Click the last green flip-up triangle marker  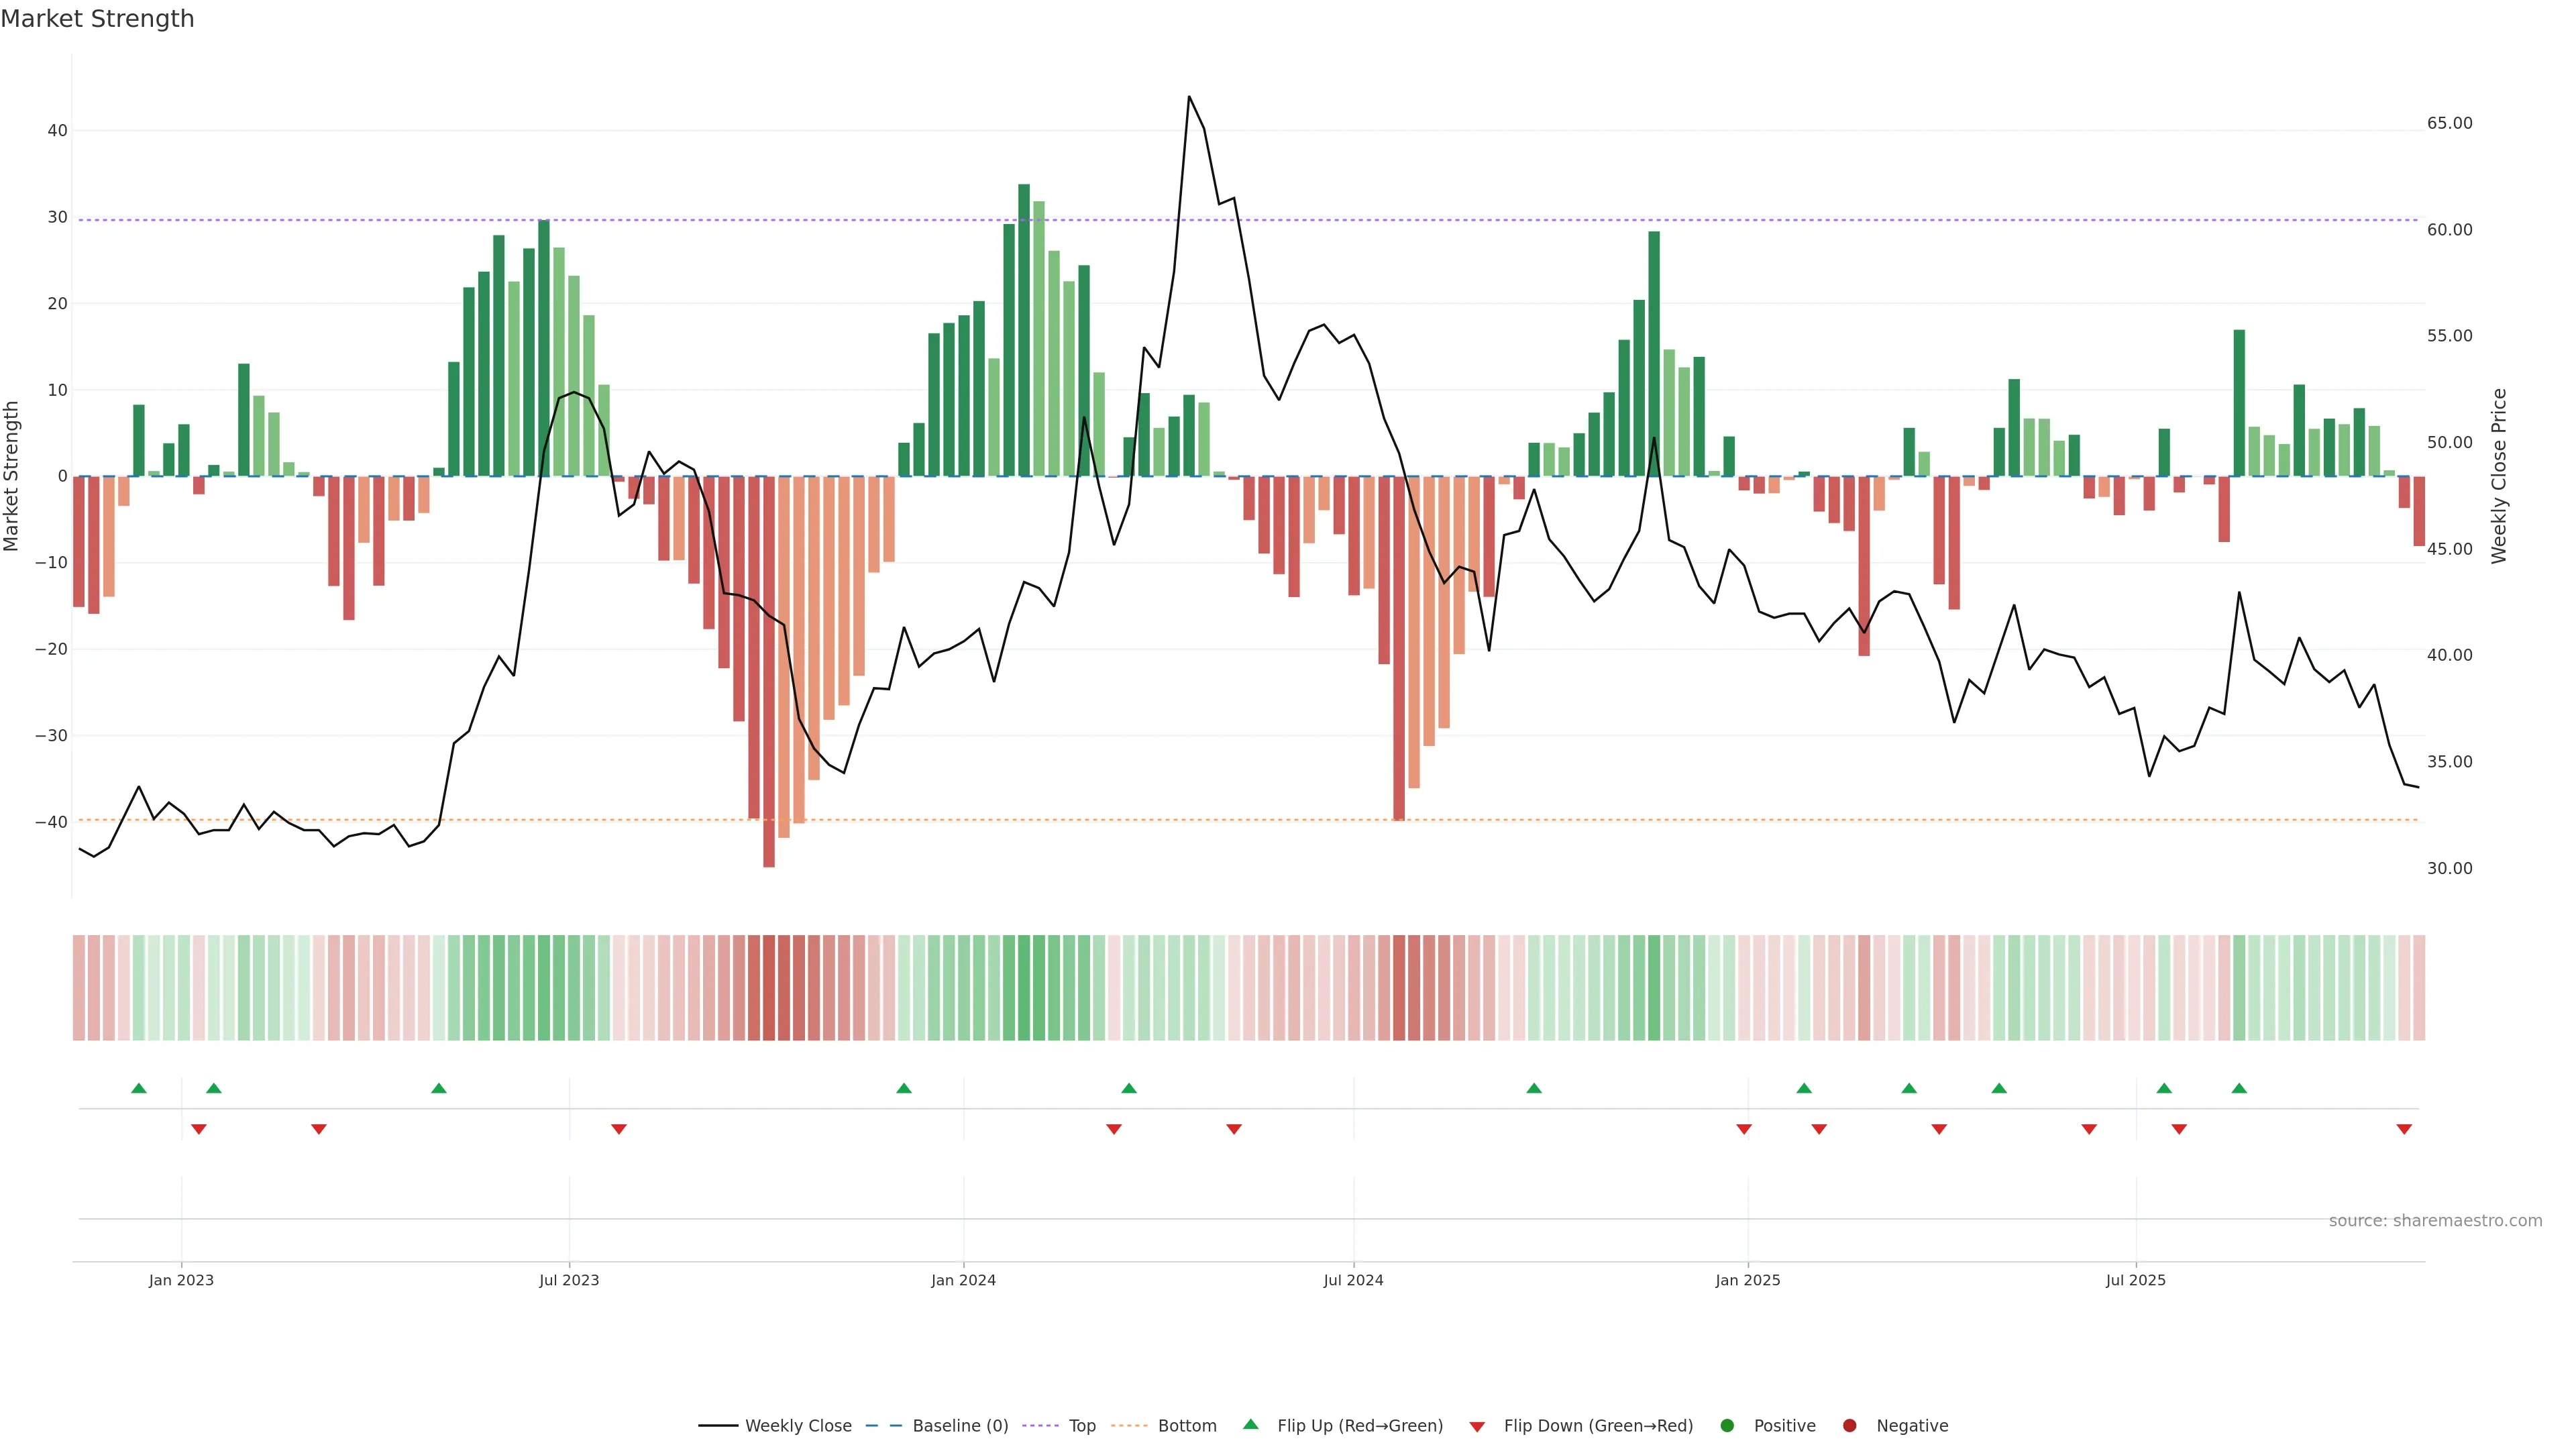point(2239,1088)
